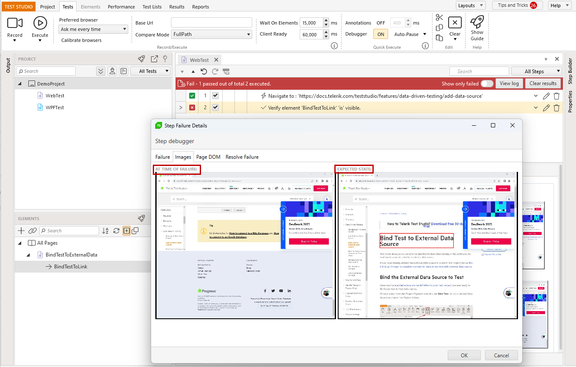Click Cancel in Step Failure Details dialog
576x367 pixels.
502,355
